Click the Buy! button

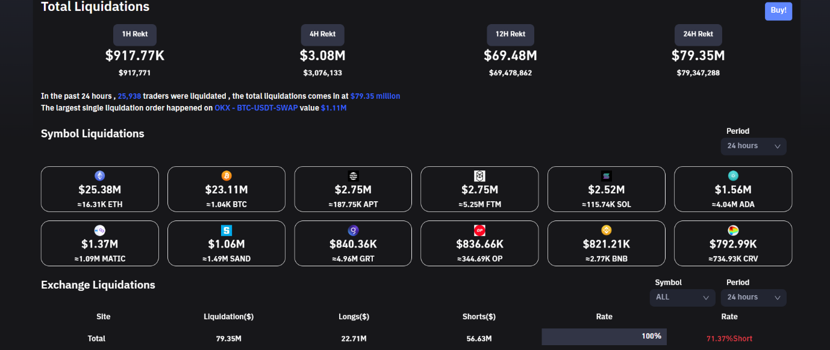coord(778,11)
